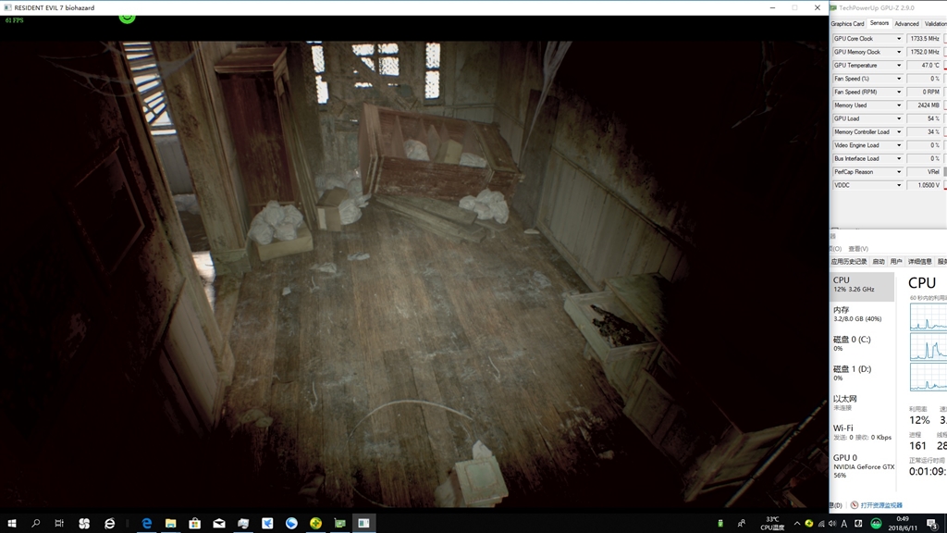Open the volume control in system tray
This screenshot has height=533, width=947.
point(832,524)
